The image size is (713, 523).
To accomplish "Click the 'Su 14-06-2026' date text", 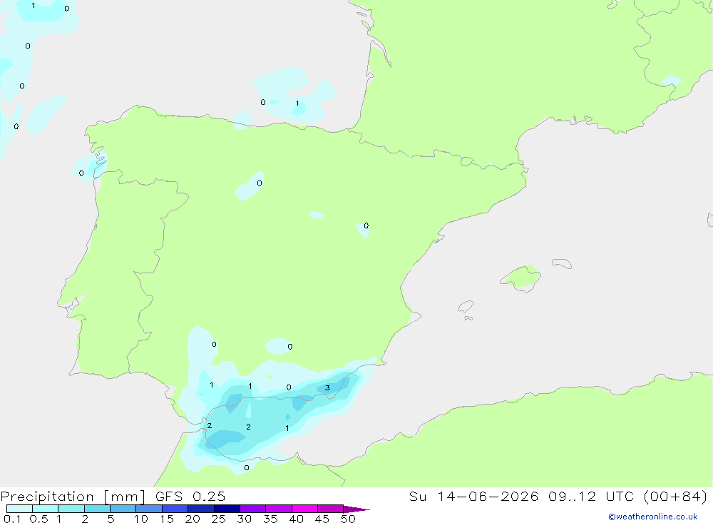I will point(473,497).
